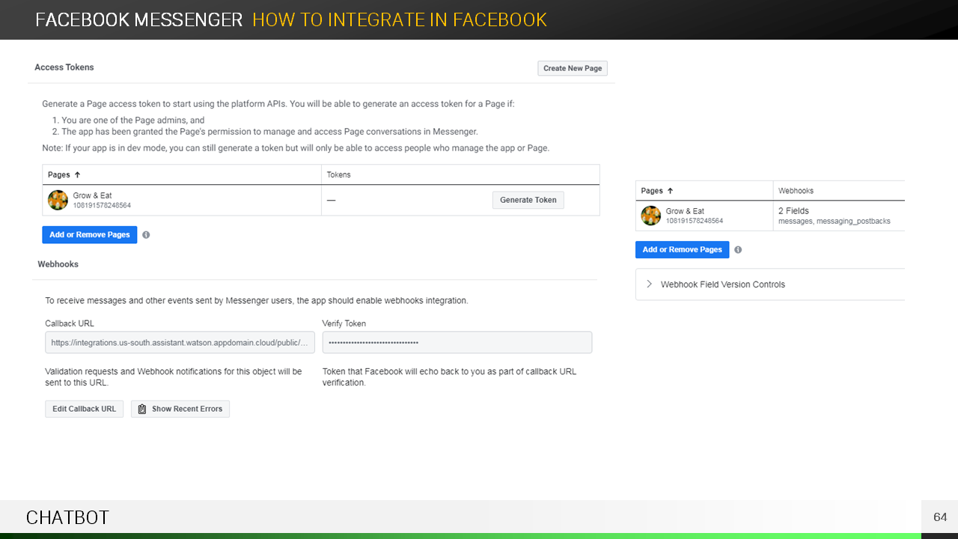Click the slide number 64
The width and height of the screenshot is (958, 539).
click(x=940, y=517)
